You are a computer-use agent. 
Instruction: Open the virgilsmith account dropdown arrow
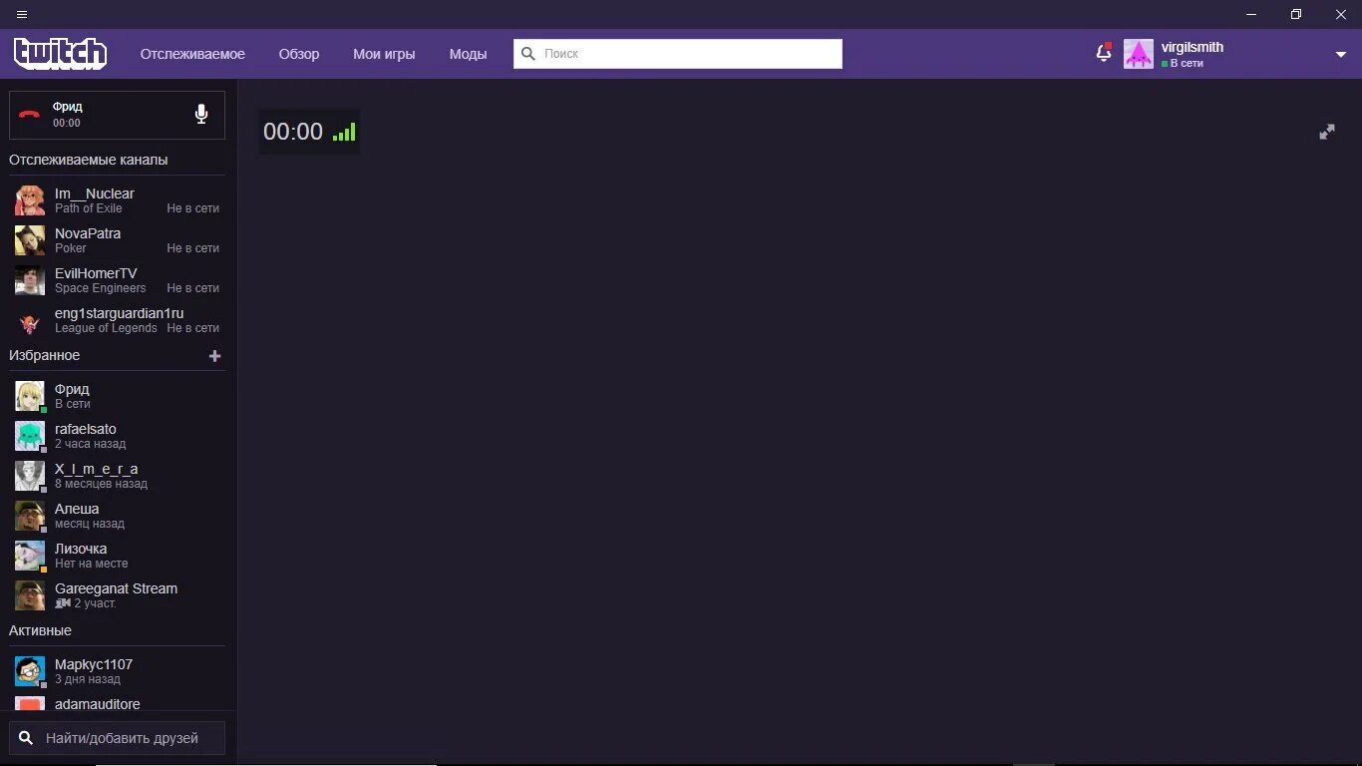(1341, 55)
